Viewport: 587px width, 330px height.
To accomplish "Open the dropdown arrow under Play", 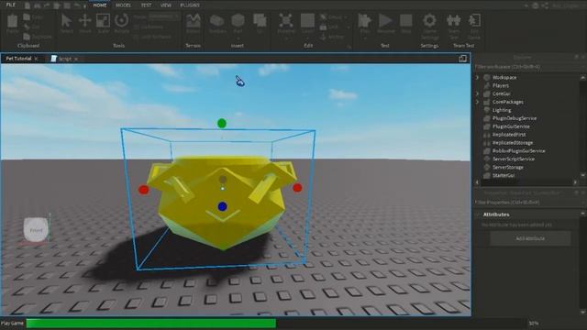I will click(x=364, y=38).
